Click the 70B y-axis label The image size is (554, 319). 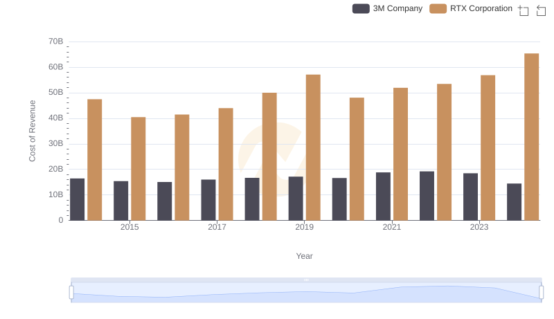56,42
